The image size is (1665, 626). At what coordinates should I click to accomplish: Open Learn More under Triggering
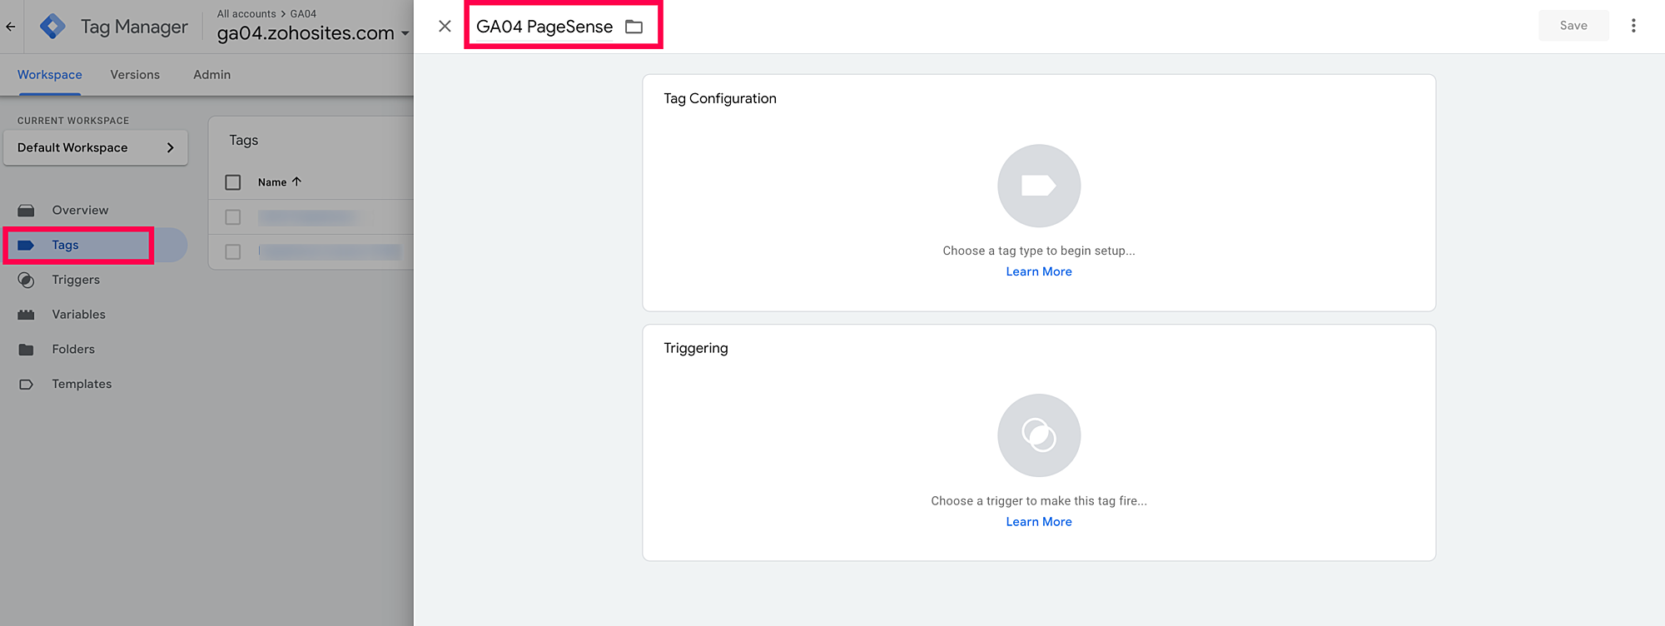1039,522
